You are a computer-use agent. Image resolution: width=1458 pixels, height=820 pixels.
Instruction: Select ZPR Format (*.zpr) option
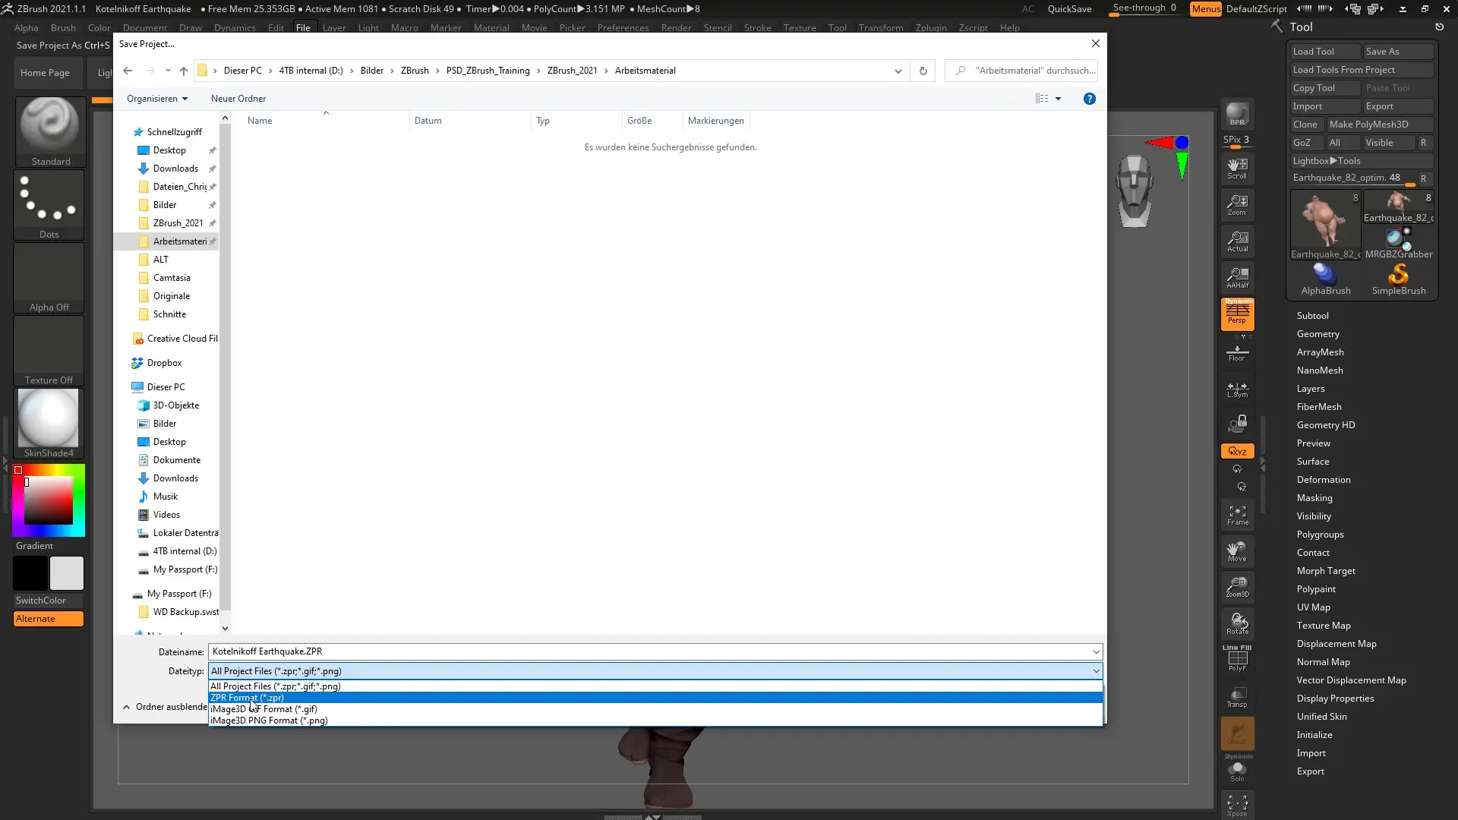tap(655, 698)
